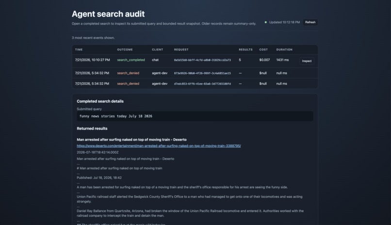Viewport: 391px width, 225px height.
Task: Click the CLIENT column header
Action: [157, 49]
